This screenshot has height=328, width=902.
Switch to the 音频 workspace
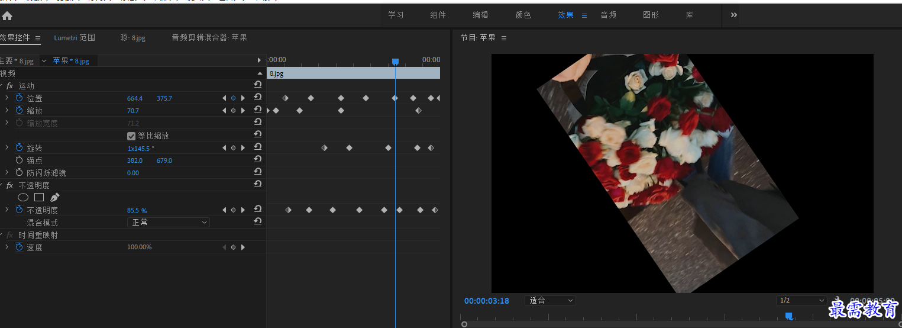tap(609, 15)
